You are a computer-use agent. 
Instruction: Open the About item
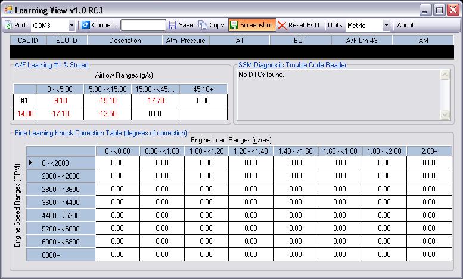[405, 25]
